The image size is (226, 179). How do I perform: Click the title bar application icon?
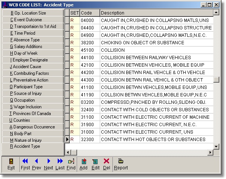pos(5,5)
